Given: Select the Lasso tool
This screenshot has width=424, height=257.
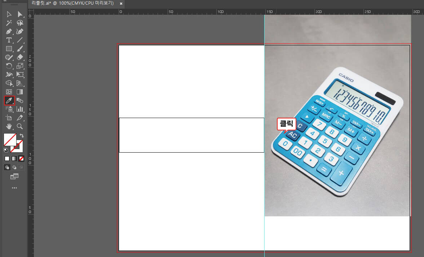Looking at the screenshot, I should click(x=20, y=23).
